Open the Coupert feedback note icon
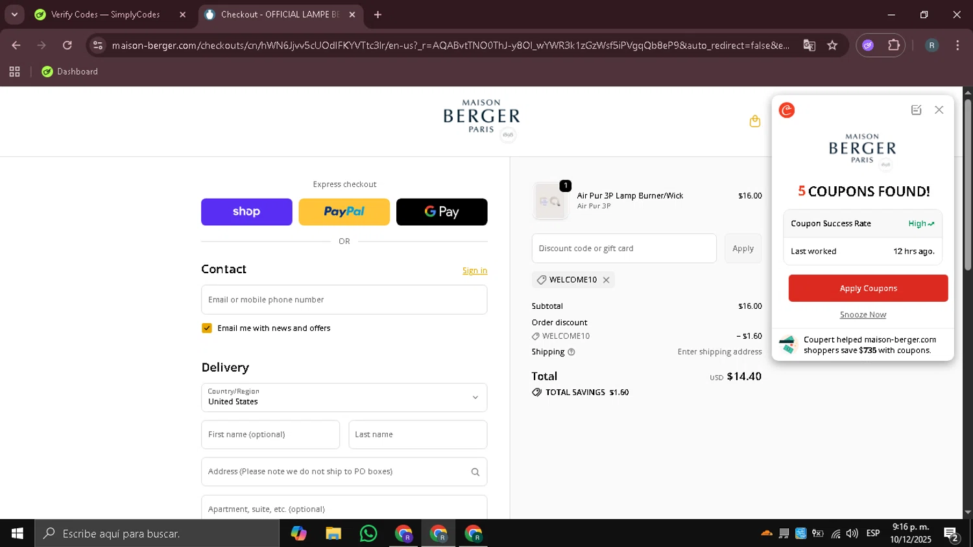 click(916, 110)
